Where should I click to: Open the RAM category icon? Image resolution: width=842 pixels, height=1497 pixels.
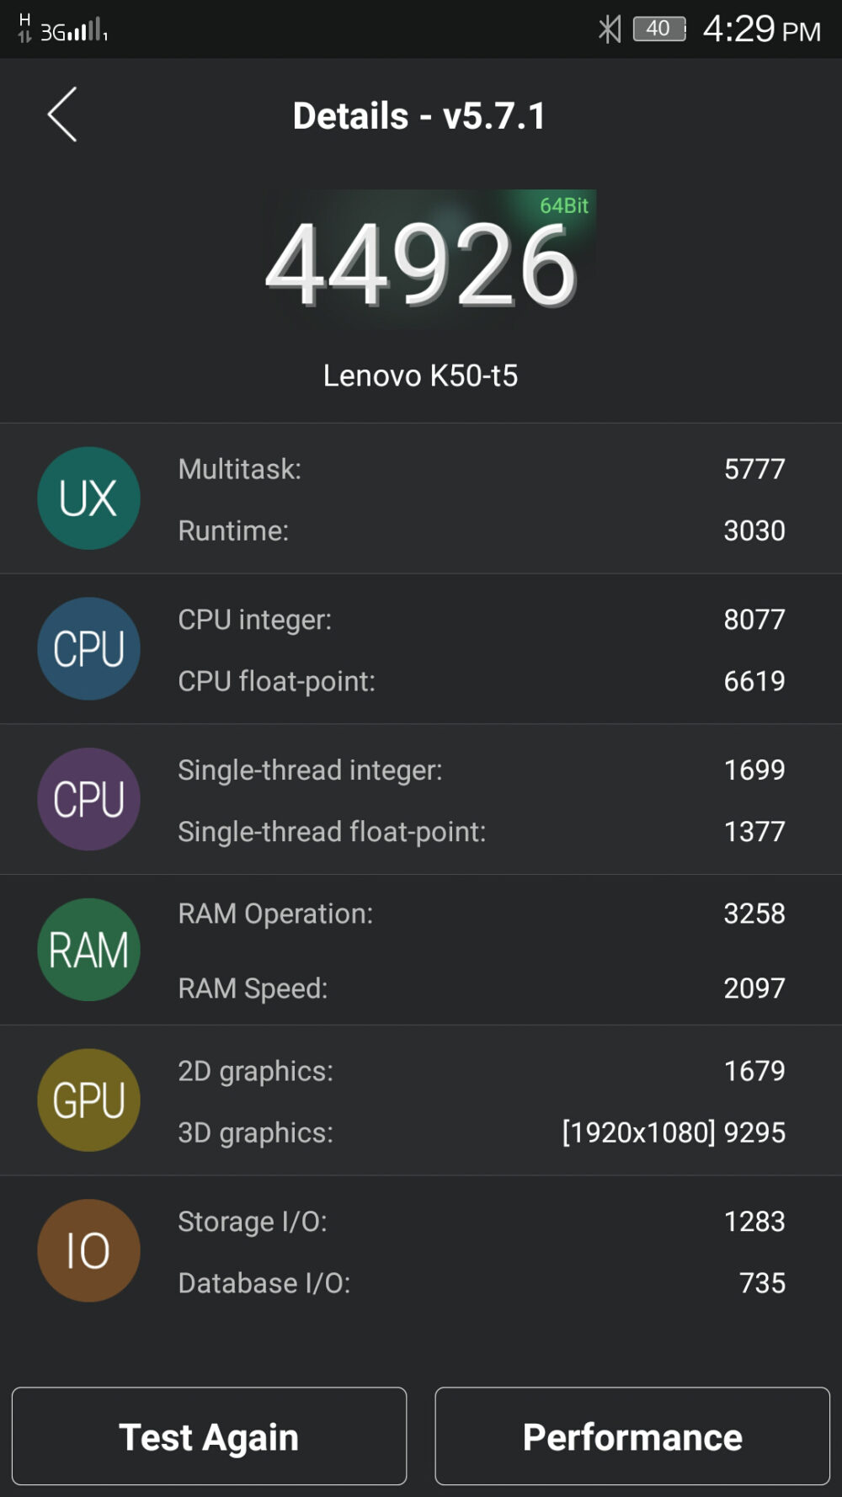pyautogui.click(x=88, y=948)
